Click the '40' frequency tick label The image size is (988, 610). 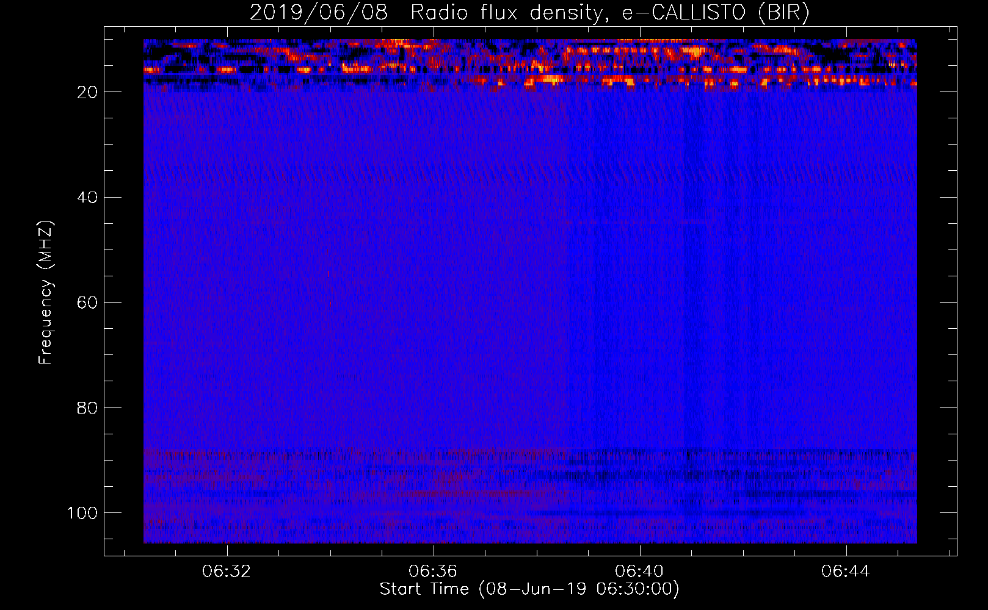87,198
